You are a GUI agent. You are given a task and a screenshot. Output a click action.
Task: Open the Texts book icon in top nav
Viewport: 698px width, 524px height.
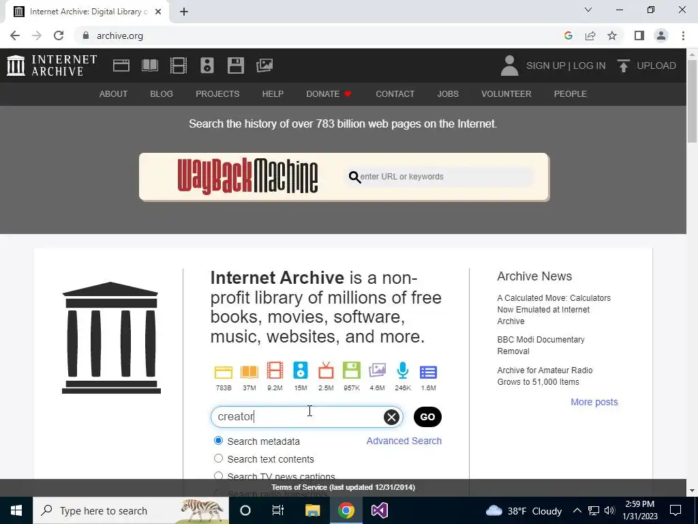[149, 65]
